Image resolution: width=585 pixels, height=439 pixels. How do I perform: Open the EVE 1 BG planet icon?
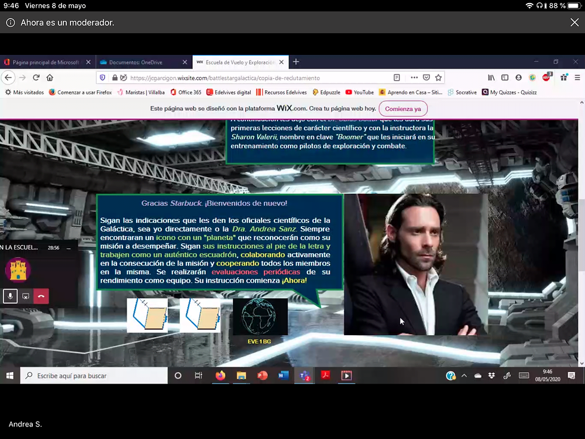point(260,317)
